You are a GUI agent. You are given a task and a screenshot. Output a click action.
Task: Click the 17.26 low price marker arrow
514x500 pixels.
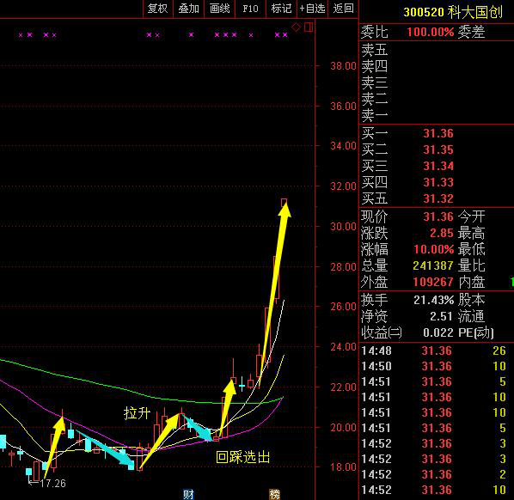pos(32,483)
